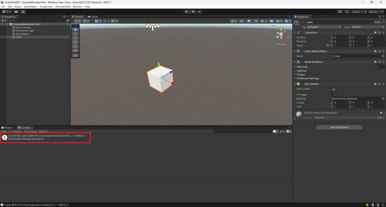Viewport: 386px width, 207px height.
Task: Toggle 2D scene view mode
Action: click(242, 21)
